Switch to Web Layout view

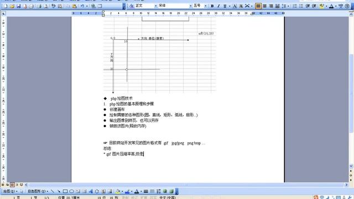(x=7, y=185)
